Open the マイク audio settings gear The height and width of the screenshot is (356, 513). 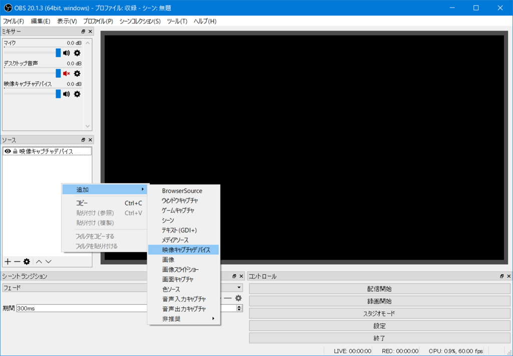(77, 53)
